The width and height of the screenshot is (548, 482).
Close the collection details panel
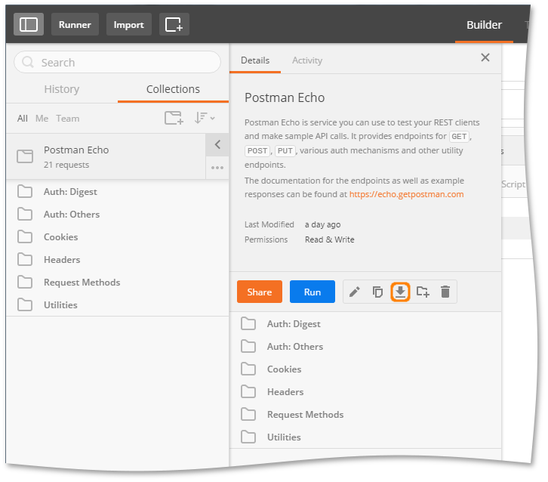tap(485, 57)
